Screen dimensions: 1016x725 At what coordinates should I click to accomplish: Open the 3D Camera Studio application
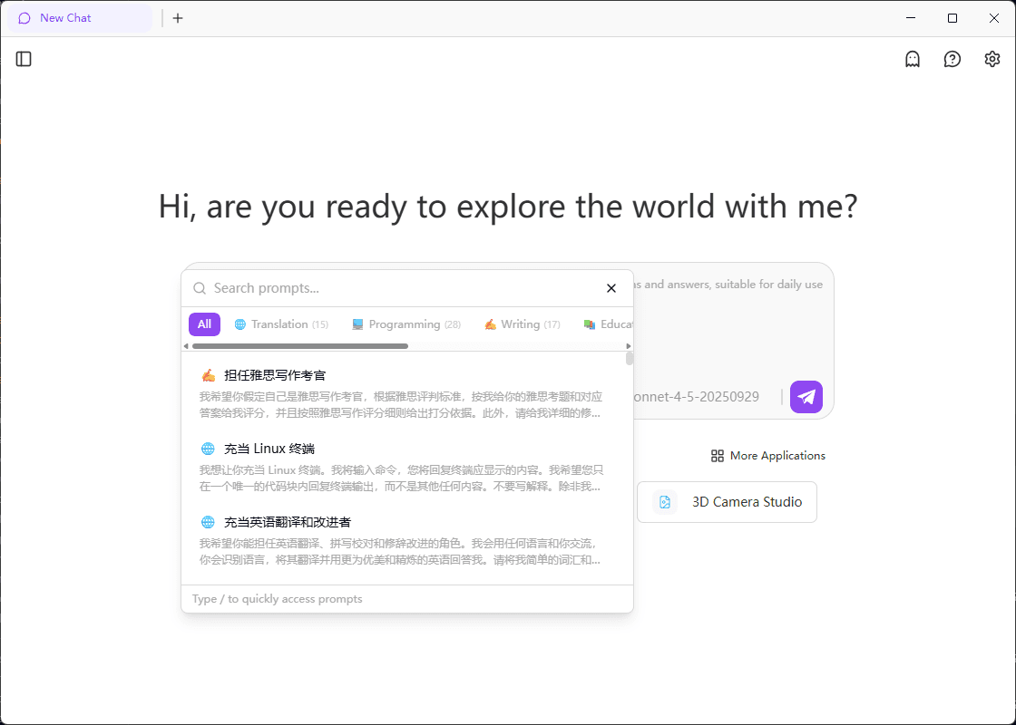coord(727,502)
